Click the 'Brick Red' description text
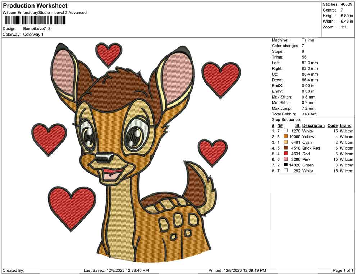This screenshot has height=274, width=356. click(x=311, y=148)
